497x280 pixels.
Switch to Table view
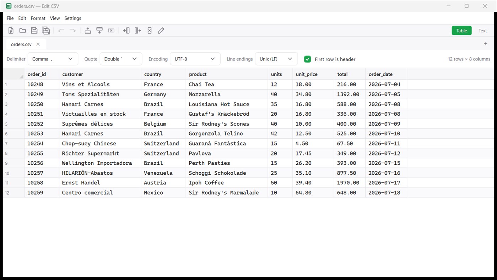pyautogui.click(x=461, y=31)
